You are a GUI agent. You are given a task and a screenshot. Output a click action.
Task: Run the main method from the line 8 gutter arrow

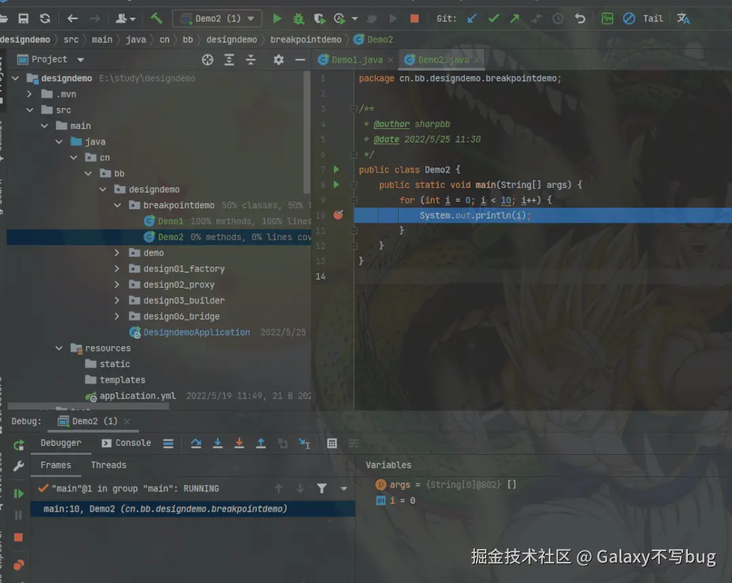(336, 185)
